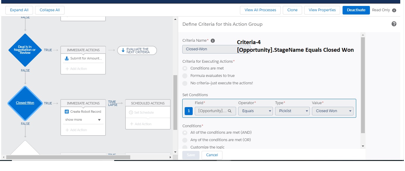This screenshot has width=405, height=171.
Task: Click the Submit for Amount approval icon
Action: point(67,58)
